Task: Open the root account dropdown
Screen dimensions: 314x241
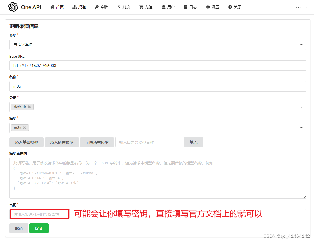Action: [x=300, y=7]
